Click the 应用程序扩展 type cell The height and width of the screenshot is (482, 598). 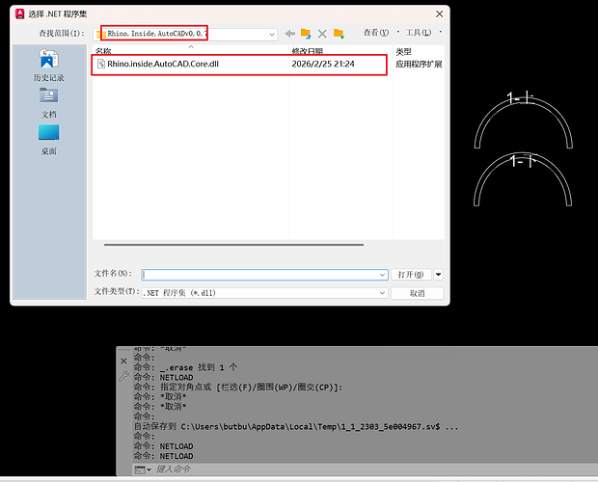pyautogui.click(x=419, y=64)
